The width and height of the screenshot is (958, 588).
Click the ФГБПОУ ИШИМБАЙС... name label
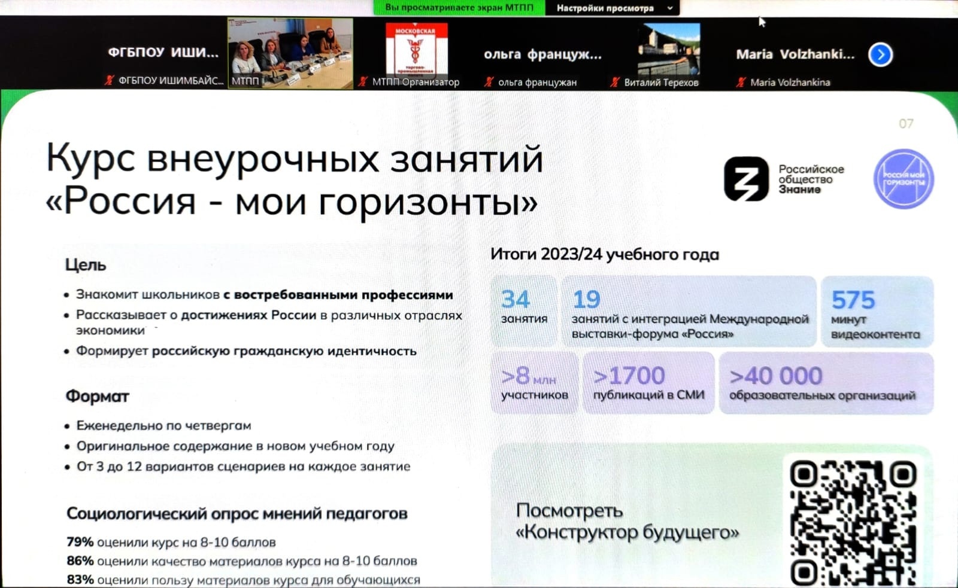tap(171, 80)
